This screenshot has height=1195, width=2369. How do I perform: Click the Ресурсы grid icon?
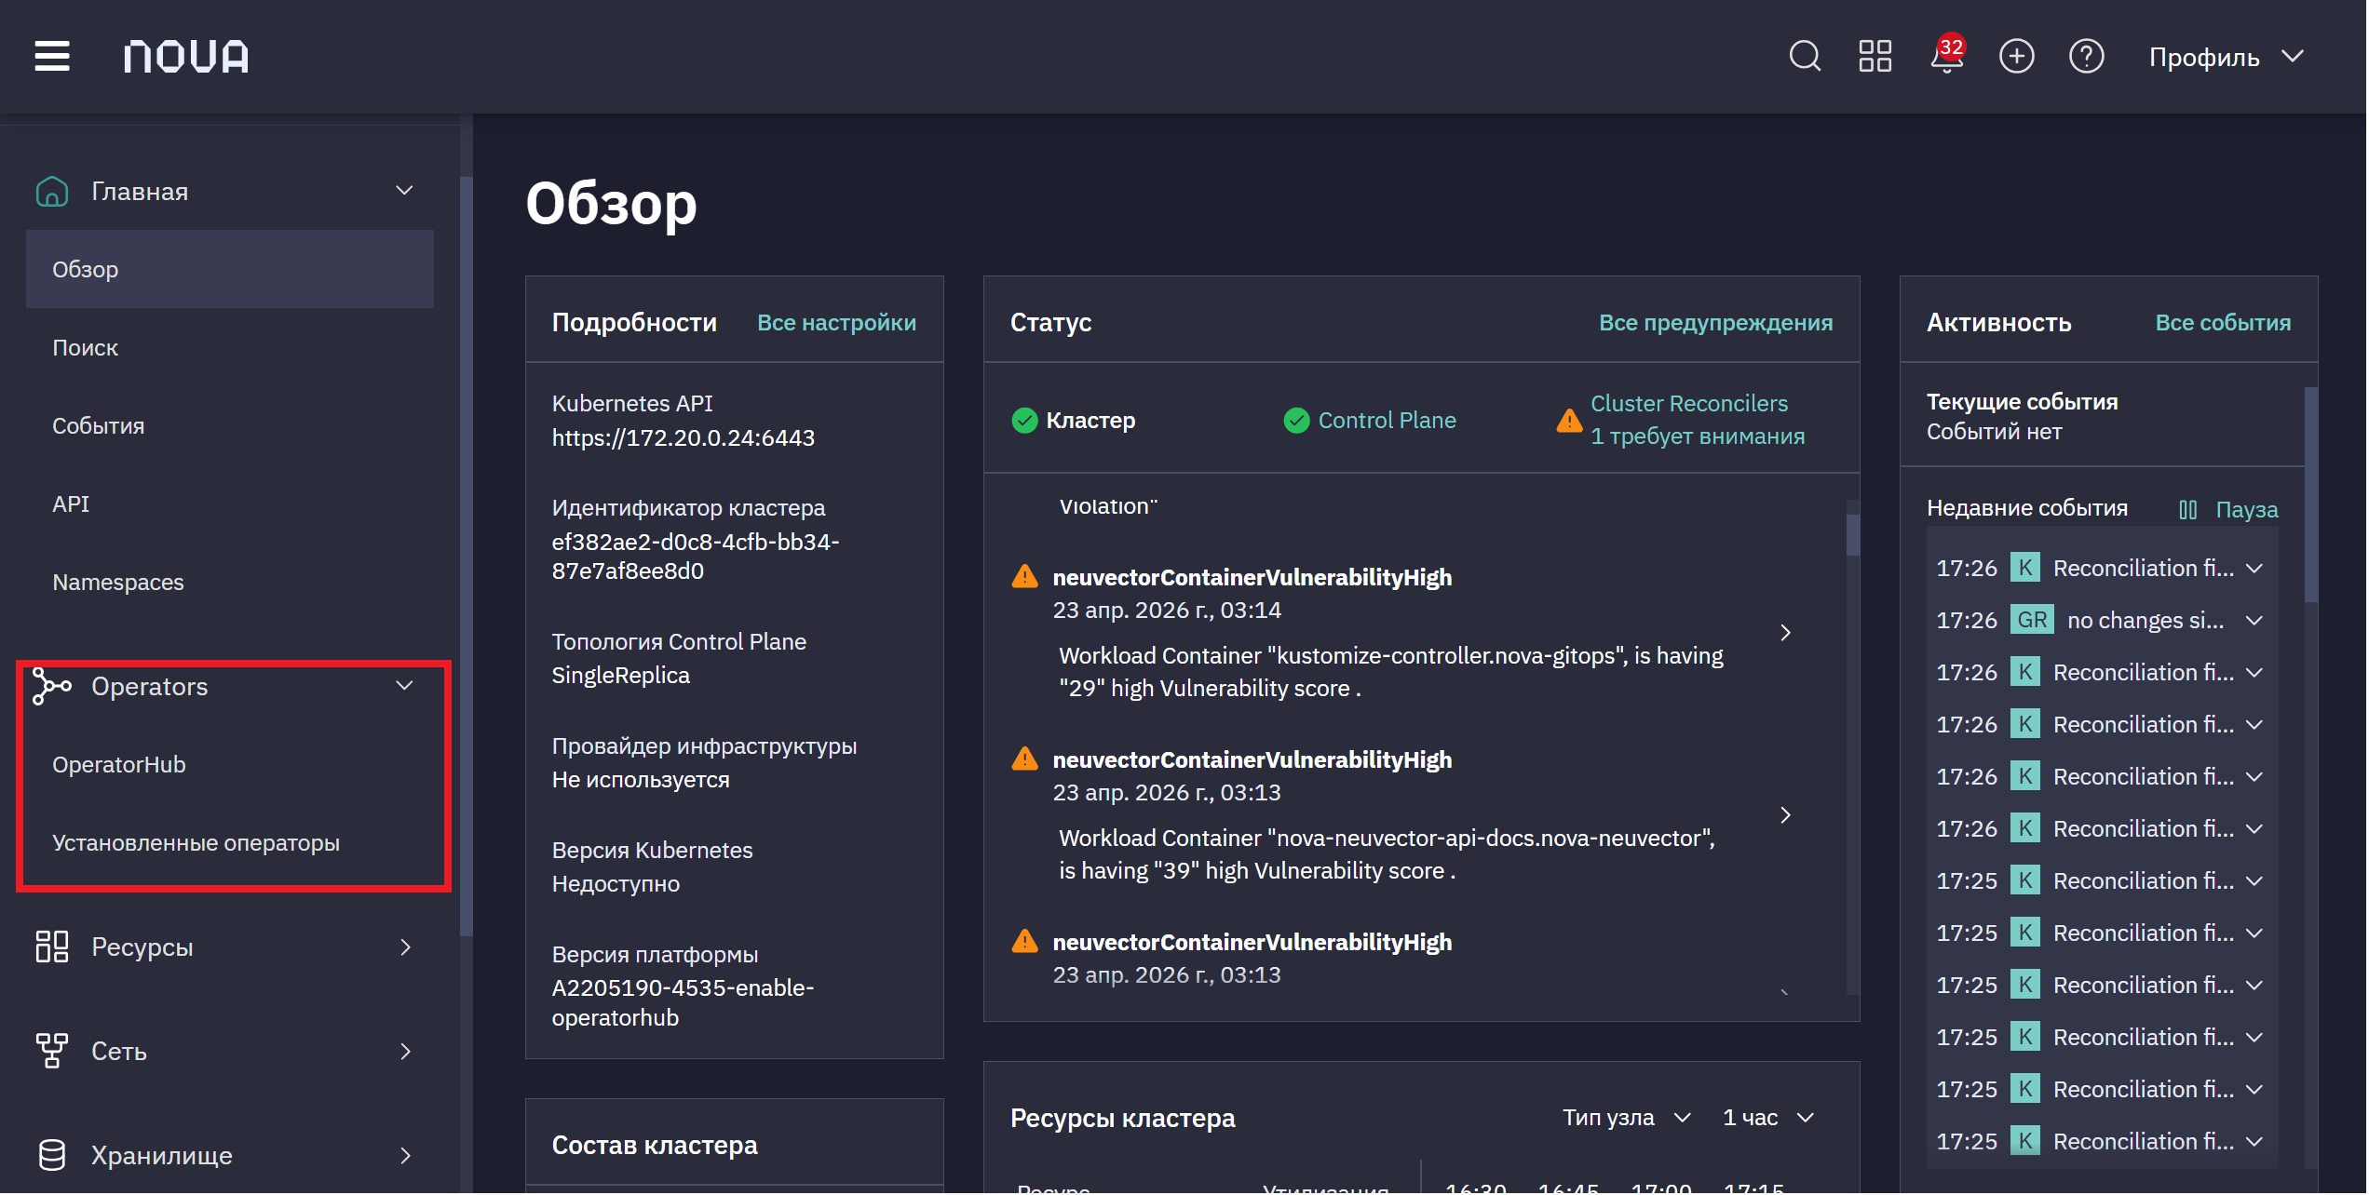[52, 947]
